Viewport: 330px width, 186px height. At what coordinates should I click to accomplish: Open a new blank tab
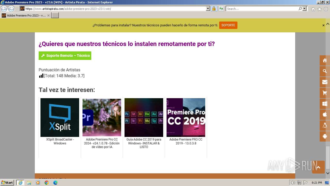click(x=55, y=16)
